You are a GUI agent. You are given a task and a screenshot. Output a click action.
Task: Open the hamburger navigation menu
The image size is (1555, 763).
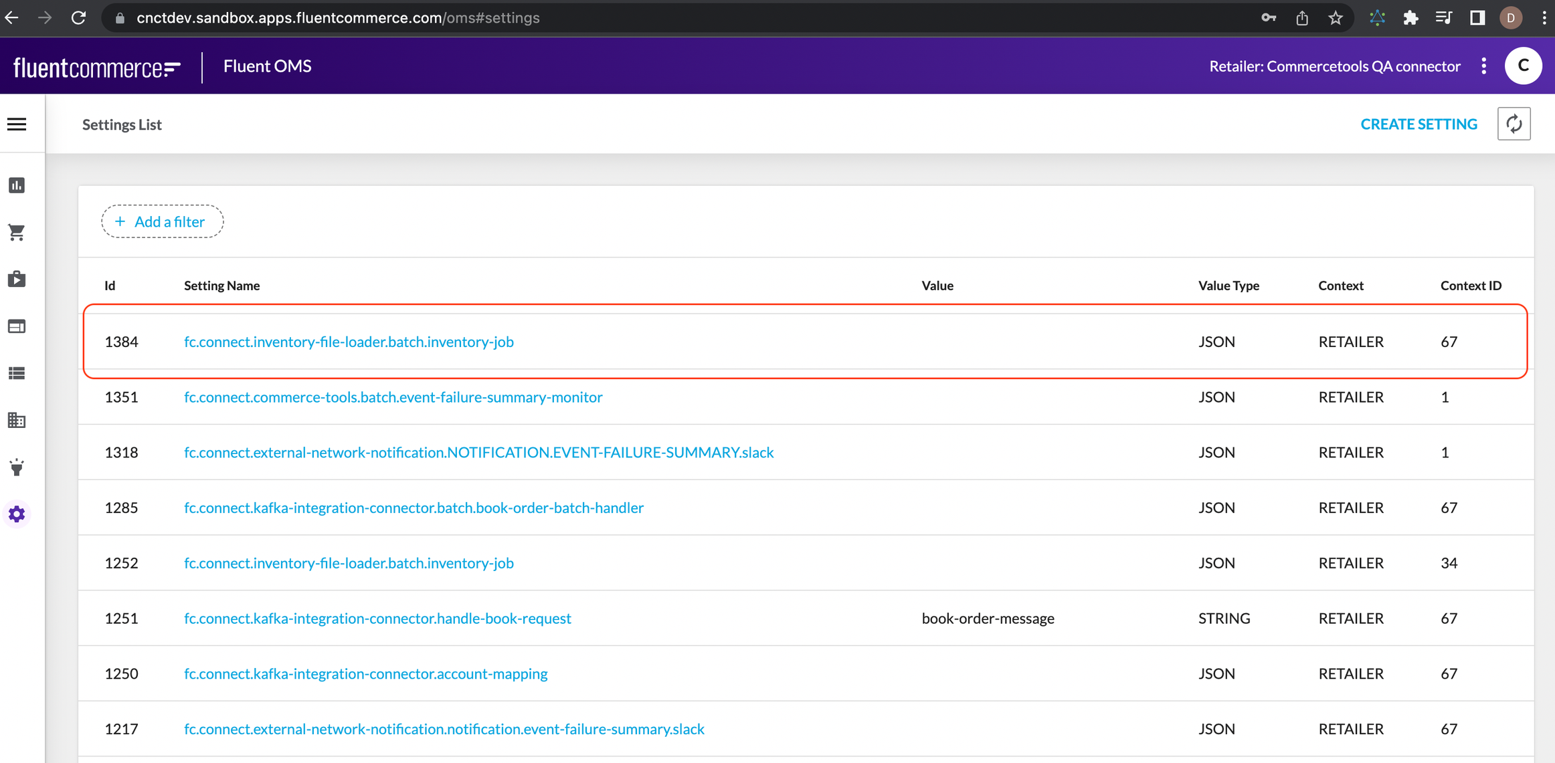[x=17, y=124]
